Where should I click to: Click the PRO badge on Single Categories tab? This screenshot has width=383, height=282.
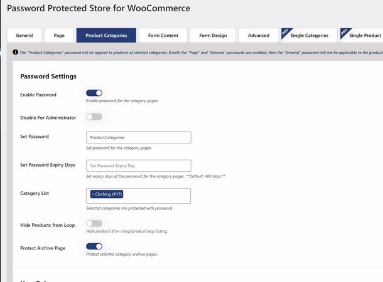click(286, 32)
